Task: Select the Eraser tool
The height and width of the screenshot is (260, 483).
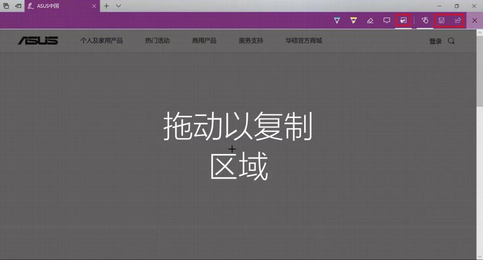Action: coord(370,20)
